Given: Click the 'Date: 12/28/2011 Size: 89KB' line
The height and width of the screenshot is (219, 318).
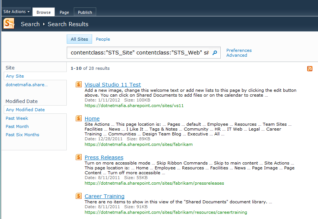Looking at the screenshot, I should coord(117,139).
